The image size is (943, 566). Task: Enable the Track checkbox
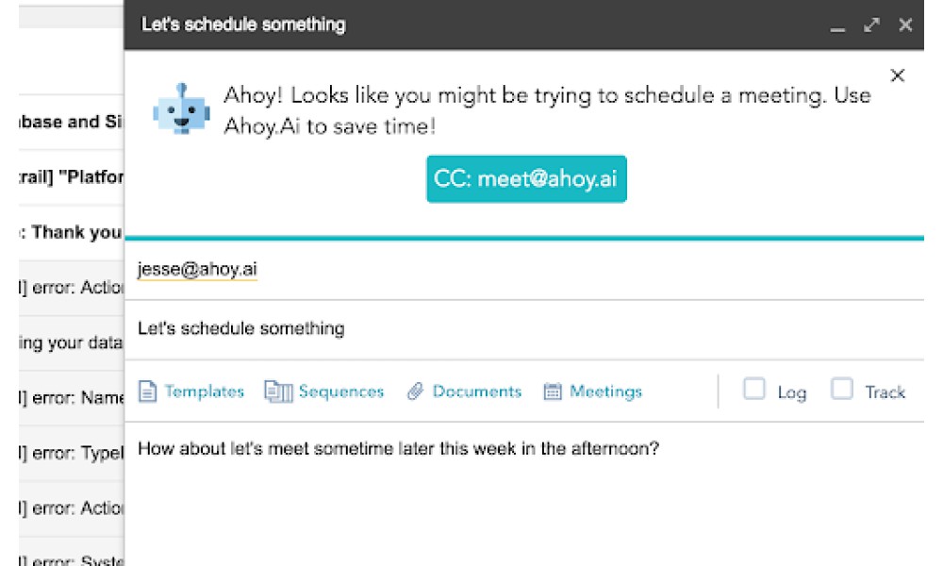(841, 389)
